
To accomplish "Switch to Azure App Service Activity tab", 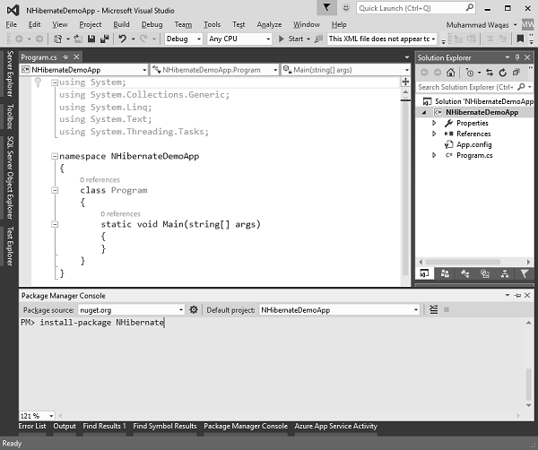I will coord(335,426).
